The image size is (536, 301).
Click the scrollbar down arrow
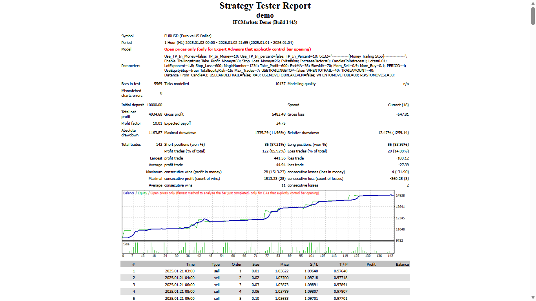[x=533, y=298]
